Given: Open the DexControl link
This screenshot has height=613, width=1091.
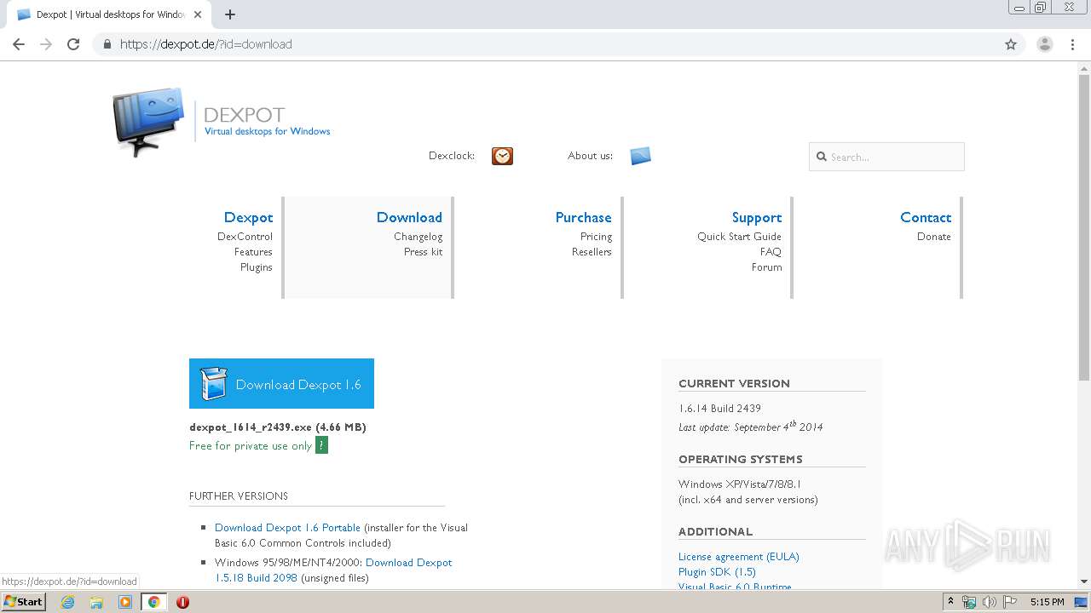Looking at the screenshot, I should [245, 237].
